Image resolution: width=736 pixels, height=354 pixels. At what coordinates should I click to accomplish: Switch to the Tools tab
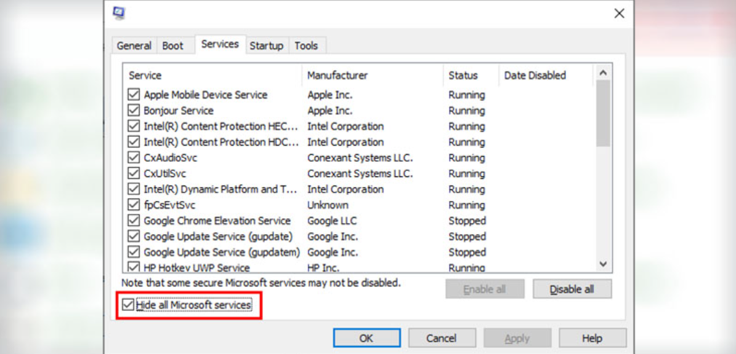306,45
